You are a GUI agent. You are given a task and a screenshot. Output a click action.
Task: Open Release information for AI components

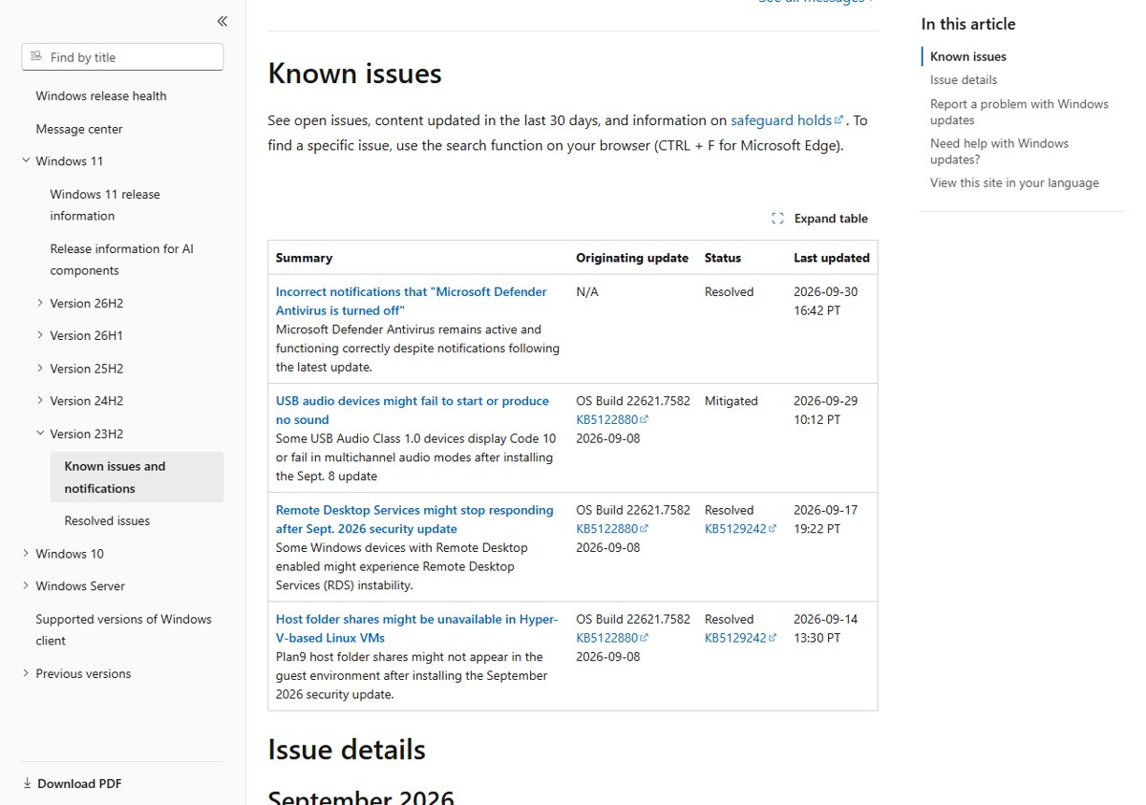(121, 260)
